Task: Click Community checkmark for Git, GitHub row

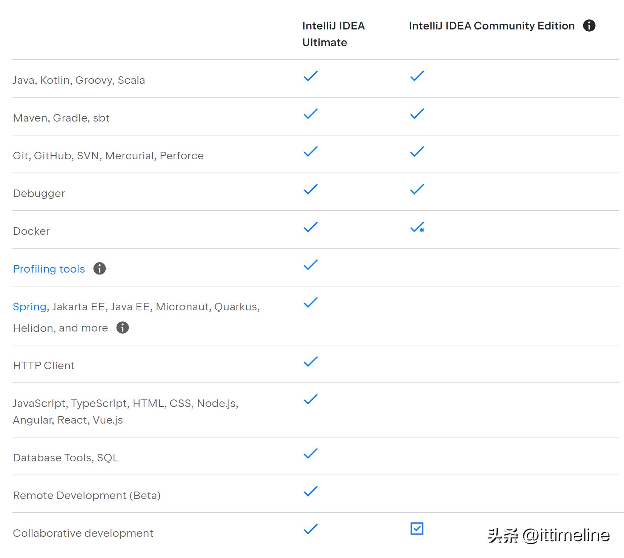Action: click(417, 151)
